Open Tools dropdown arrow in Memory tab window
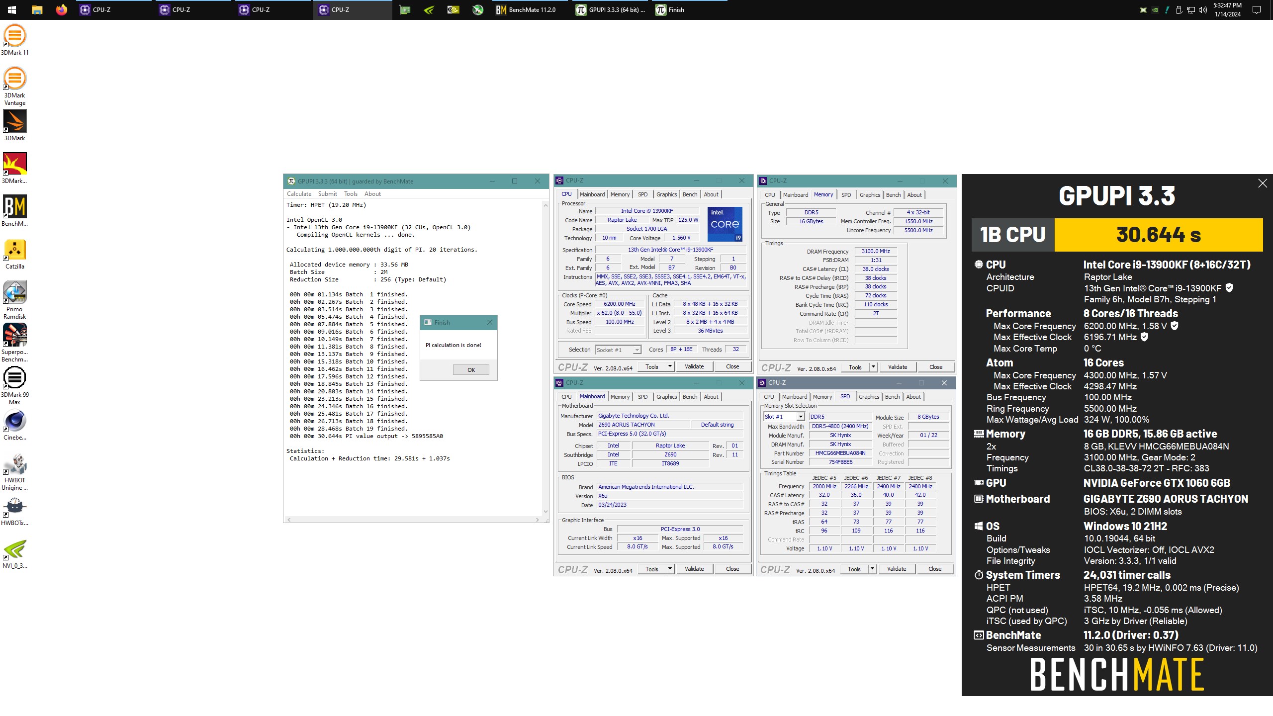 (873, 367)
